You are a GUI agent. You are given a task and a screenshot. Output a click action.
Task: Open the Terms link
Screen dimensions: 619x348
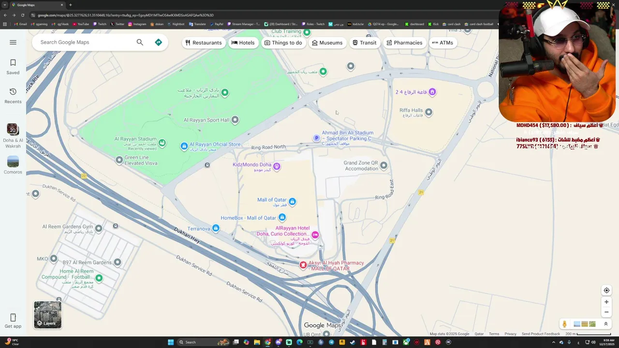494,334
